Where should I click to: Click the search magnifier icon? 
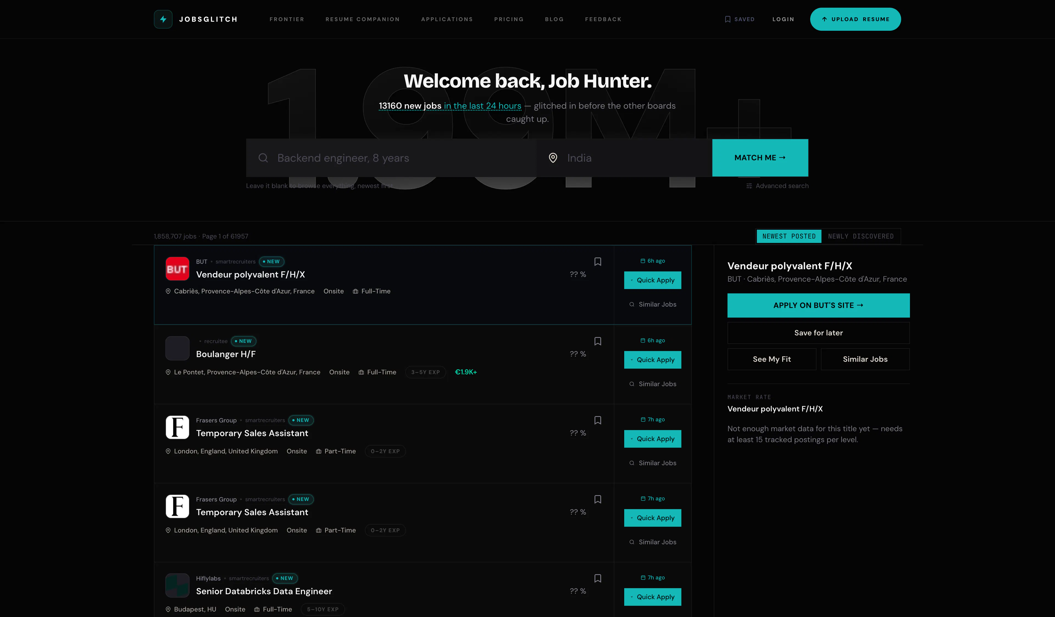[263, 158]
